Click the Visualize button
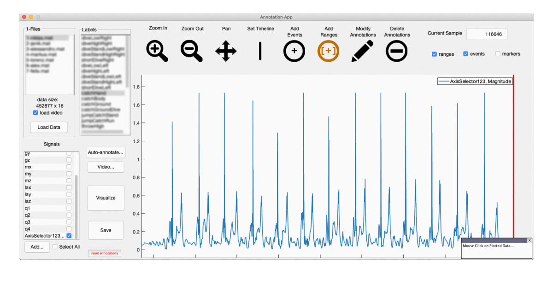Viewport: 553px width, 285px height. click(x=106, y=198)
